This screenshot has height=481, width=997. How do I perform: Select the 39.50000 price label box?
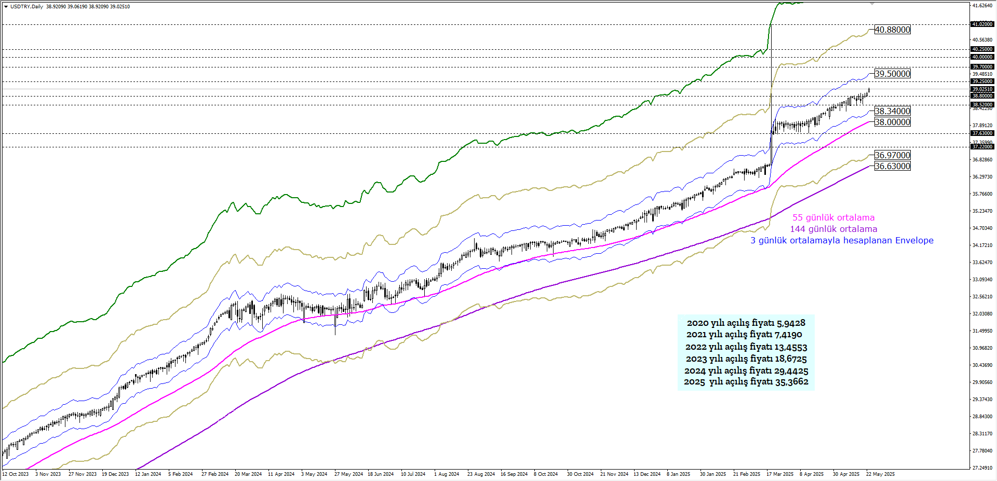click(x=892, y=74)
